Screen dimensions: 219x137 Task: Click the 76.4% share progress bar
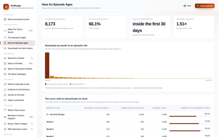(x=189, y=131)
